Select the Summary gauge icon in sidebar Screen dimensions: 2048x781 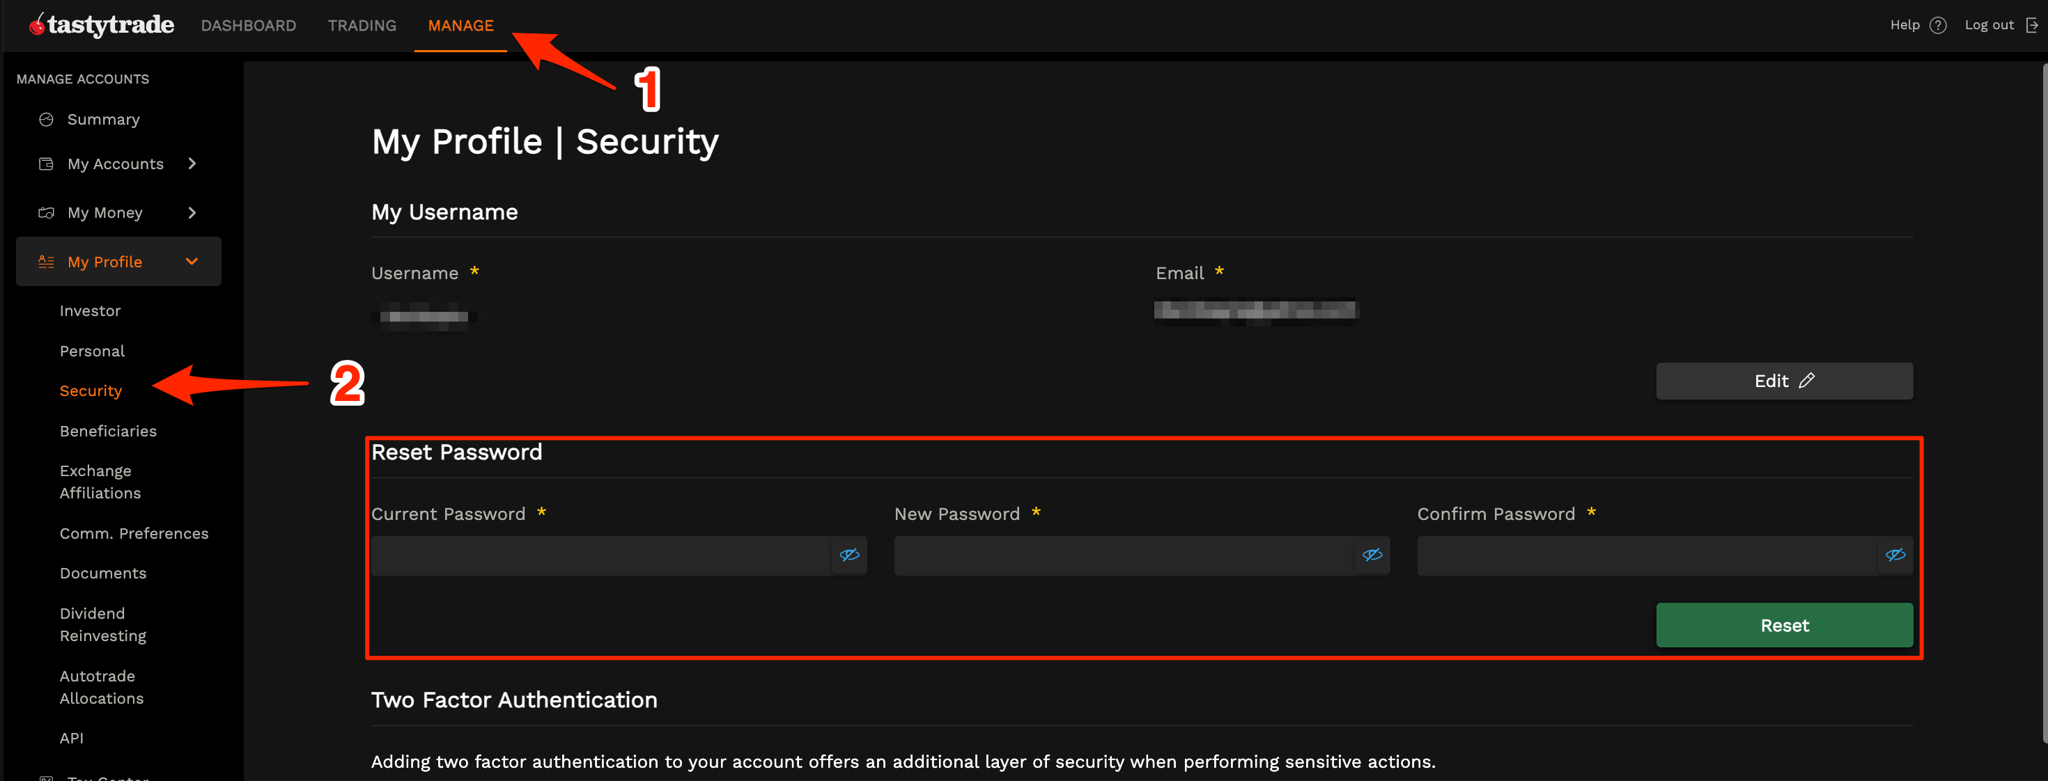(x=46, y=119)
